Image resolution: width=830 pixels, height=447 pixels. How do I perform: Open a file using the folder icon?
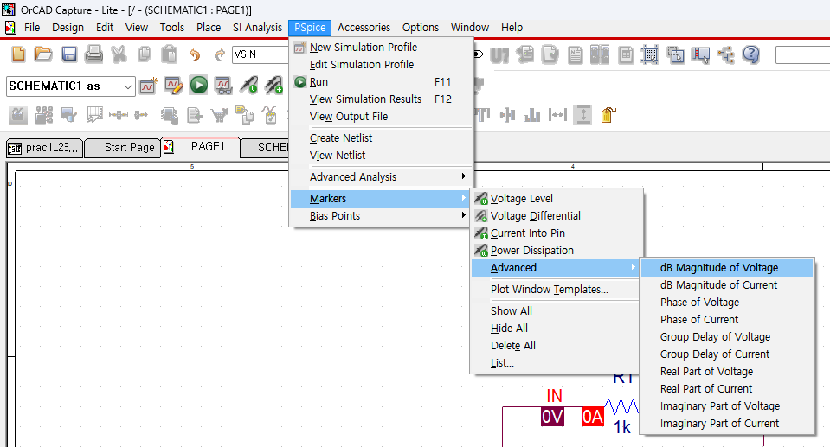43,54
